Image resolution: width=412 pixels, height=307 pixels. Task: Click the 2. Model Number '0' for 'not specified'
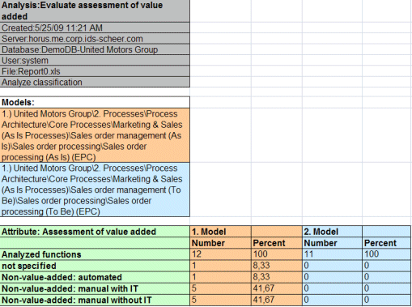[x=332, y=266]
